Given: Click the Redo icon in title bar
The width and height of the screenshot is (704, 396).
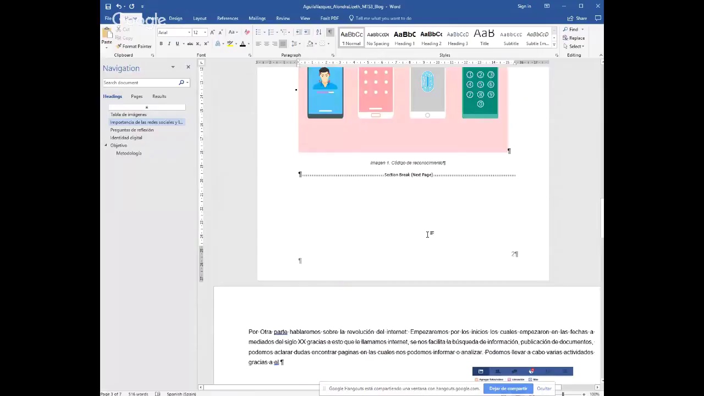Looking at the screenshot, I should point(131,7).
